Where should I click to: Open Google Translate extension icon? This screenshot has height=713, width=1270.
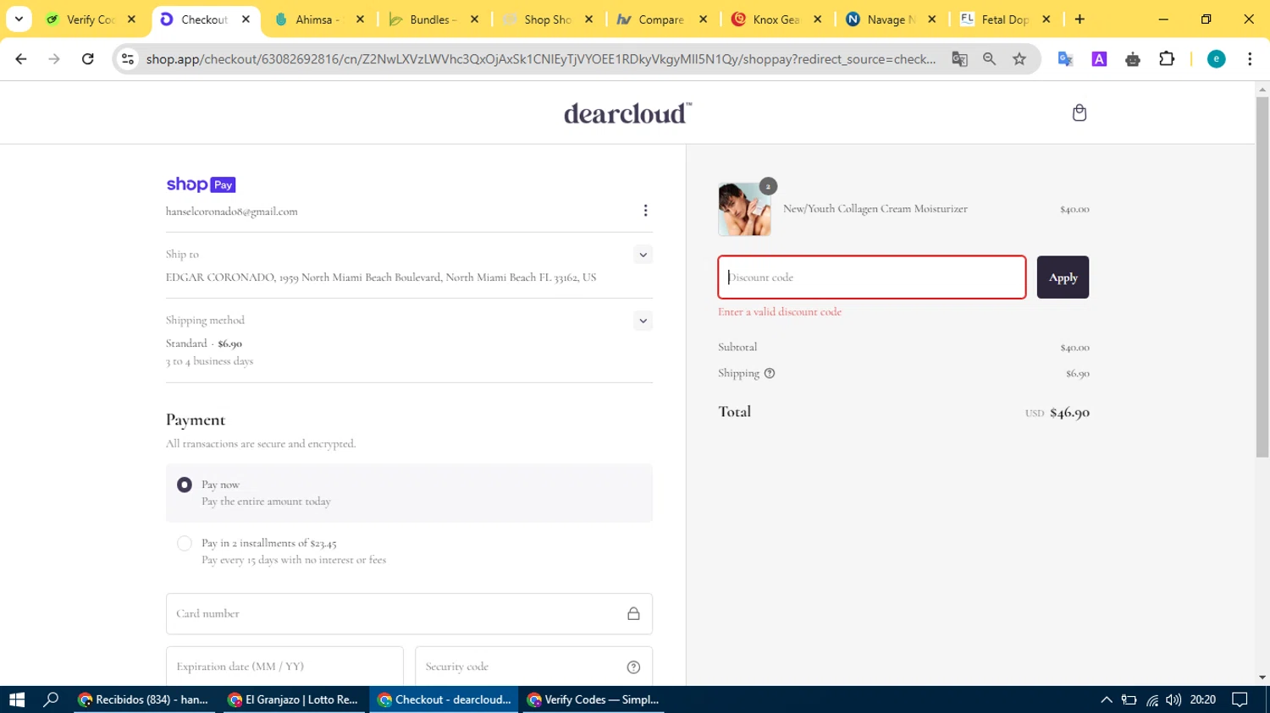tap(1065, 58)
